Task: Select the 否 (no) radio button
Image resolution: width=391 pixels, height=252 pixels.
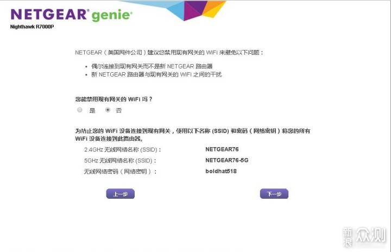Action: (108, 110)
